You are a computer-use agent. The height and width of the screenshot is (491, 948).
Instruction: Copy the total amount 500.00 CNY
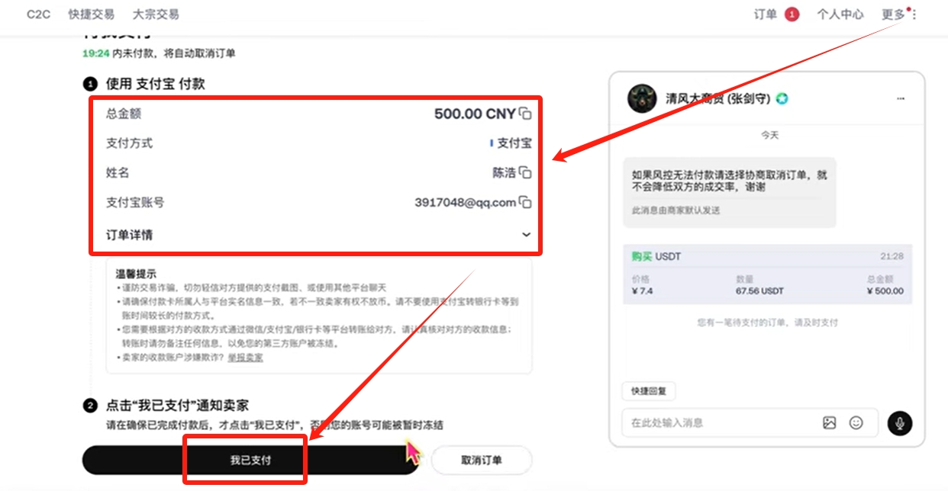525,114
